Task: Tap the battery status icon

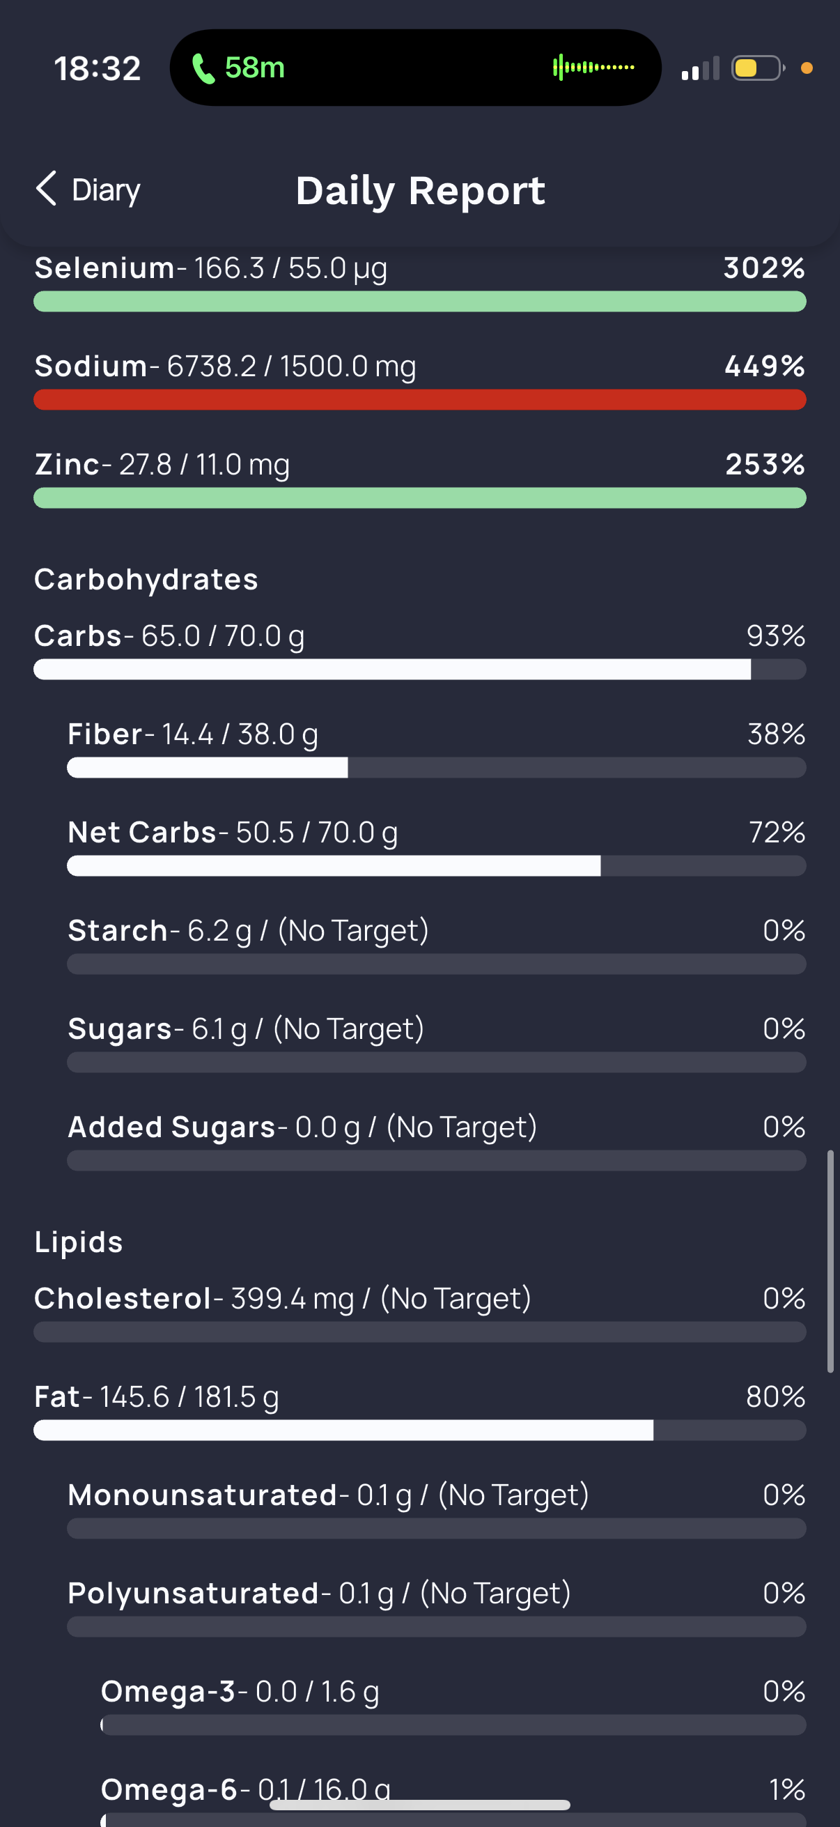Action: point(758,68)
